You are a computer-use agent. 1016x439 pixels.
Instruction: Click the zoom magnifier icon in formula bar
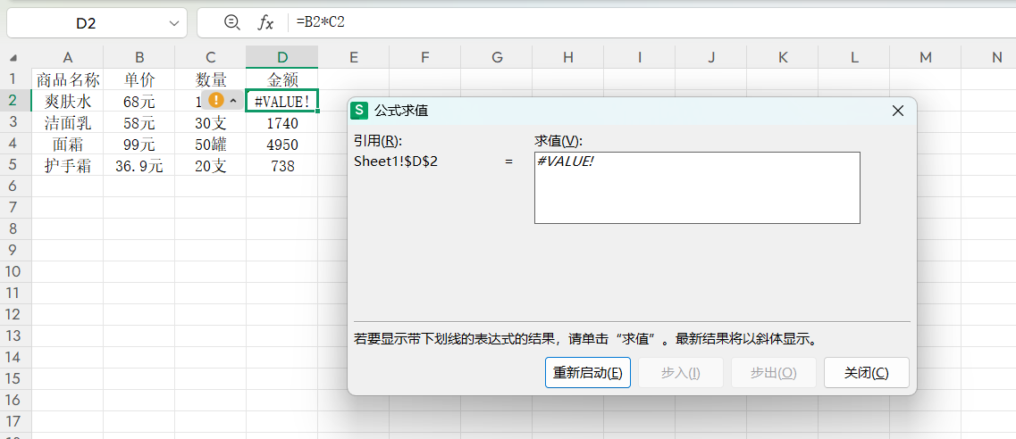(x=231, y=22)
